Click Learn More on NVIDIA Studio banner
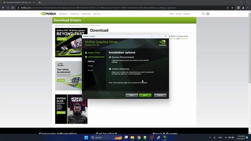The image size is (251, 141). pos(61,80)
